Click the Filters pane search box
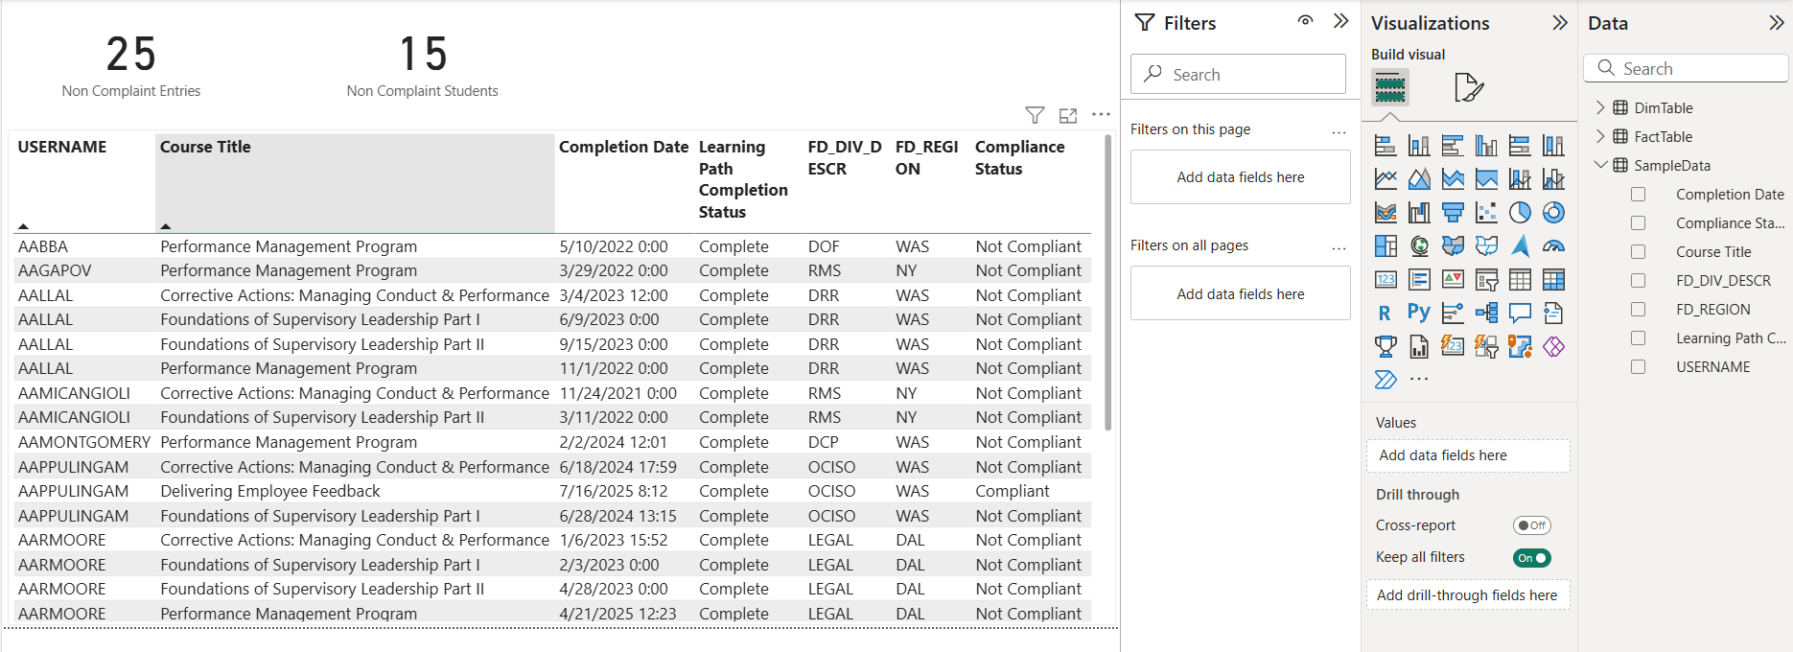 click(1238, 74)
